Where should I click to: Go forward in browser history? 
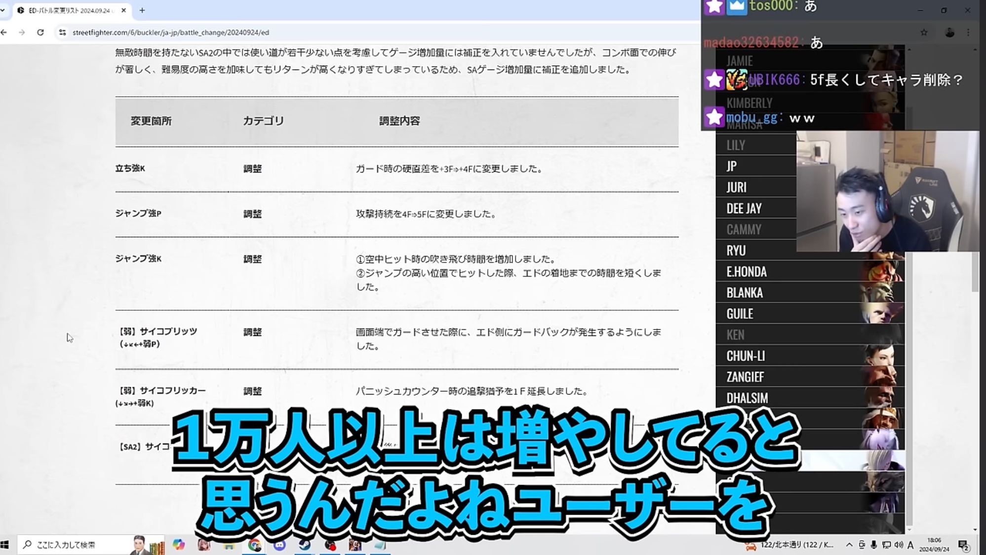22,33
